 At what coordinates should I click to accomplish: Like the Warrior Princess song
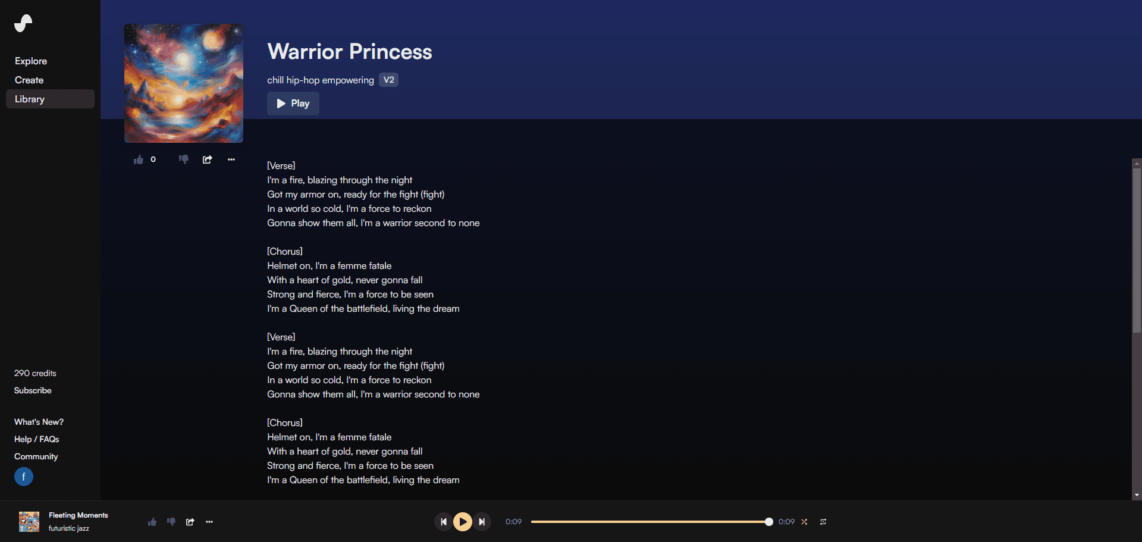[x=139, y=159]
